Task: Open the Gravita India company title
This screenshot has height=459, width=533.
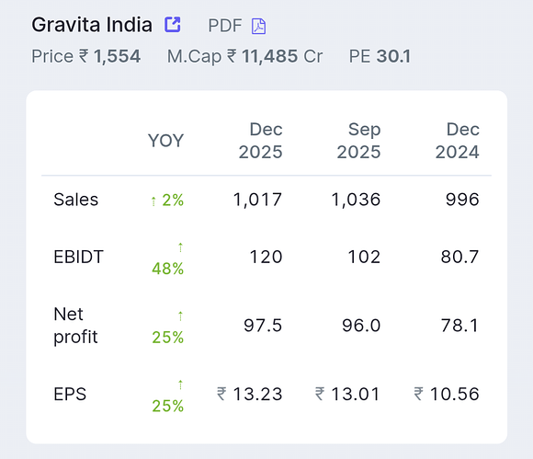Action: (92, 25)
